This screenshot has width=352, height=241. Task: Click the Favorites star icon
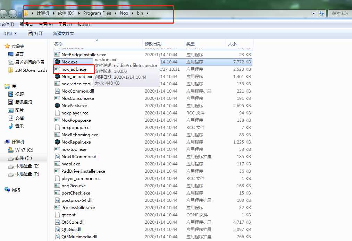(7, 46)
